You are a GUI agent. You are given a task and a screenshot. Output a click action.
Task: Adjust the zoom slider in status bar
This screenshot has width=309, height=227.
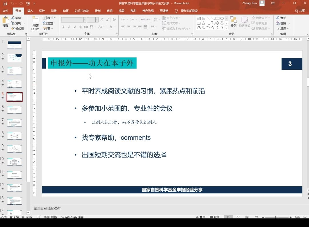click(276, 218)
